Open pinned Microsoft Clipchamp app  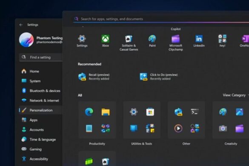(176, 43)
